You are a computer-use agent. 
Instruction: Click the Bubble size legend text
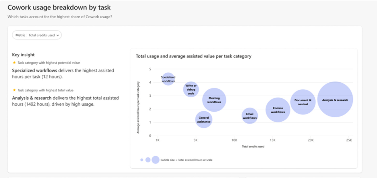[186, 160]
